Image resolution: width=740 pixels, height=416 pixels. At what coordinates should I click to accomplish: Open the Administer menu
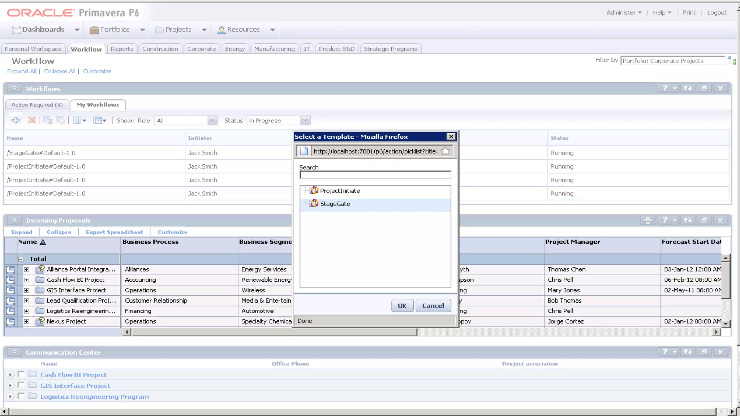coord(624,12)
